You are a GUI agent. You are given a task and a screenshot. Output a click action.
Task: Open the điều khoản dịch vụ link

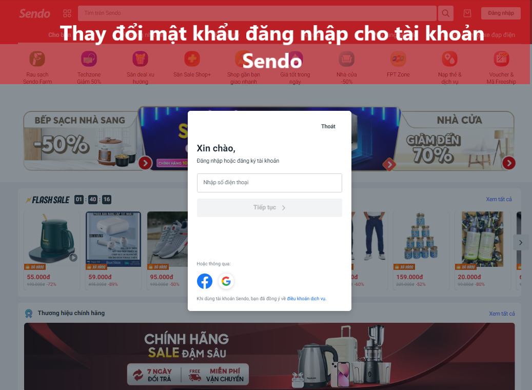pyautogui.click(x=306, y=299)
